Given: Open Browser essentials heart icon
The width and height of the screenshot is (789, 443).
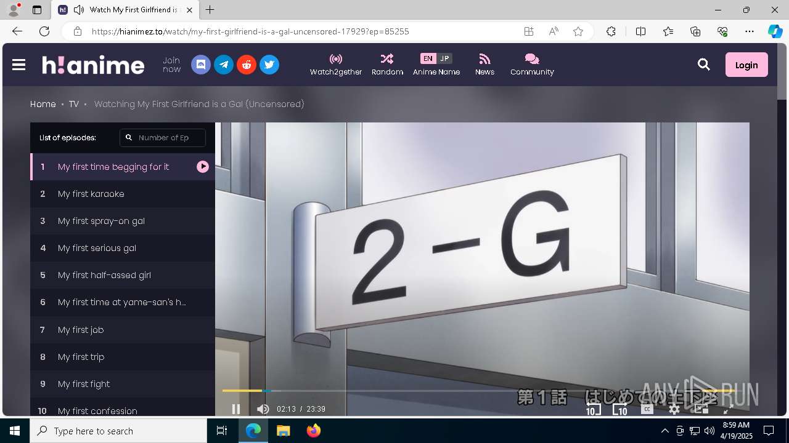Looking at the screenshot, I should [722, 31].
